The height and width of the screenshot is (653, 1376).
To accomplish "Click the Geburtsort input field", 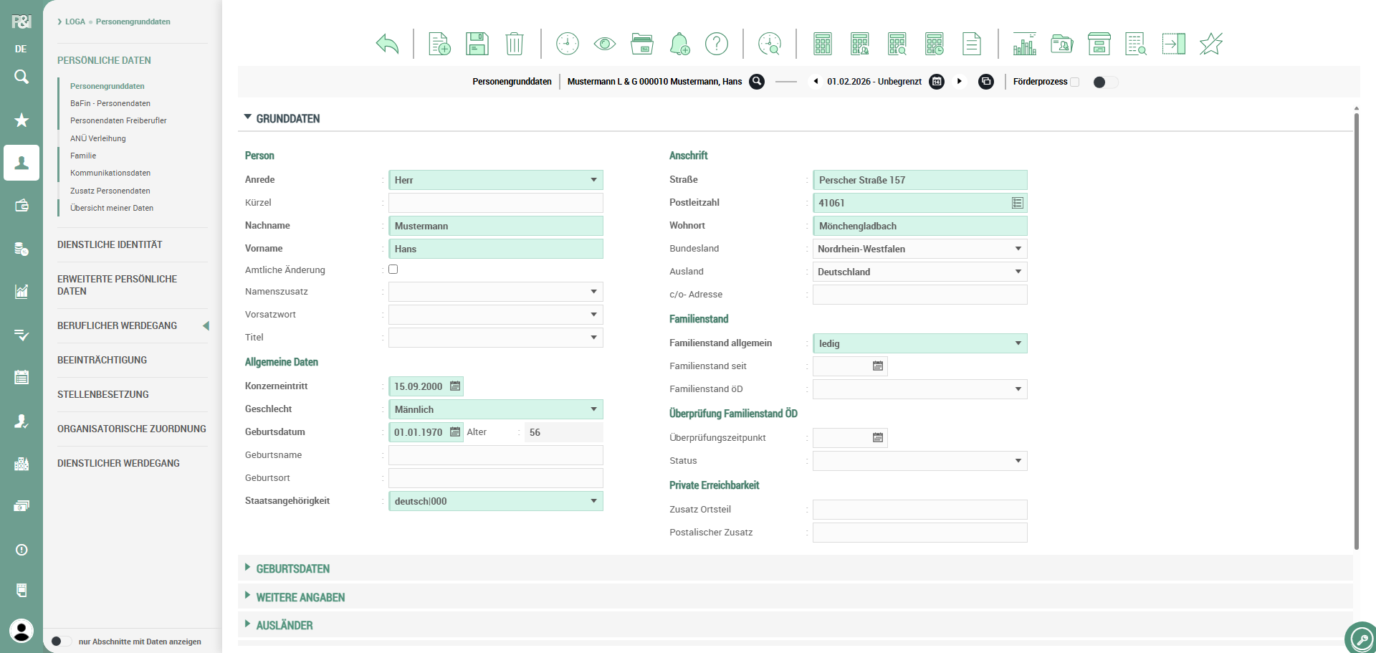I will (495, 478).
